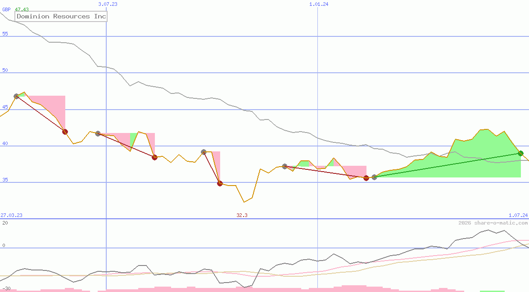Select the 27.03.23 start date label
Image resolution: width=529 pixels, height=292 pixels.
(x=11, y=215)
